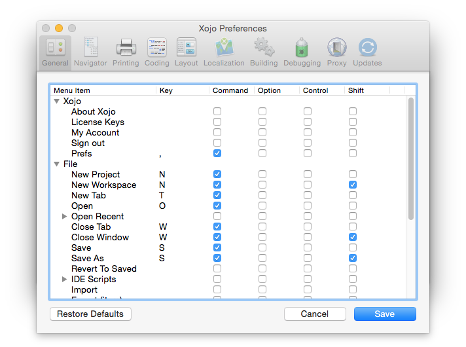Collapse the Xojo menu group

pos(56,101)
